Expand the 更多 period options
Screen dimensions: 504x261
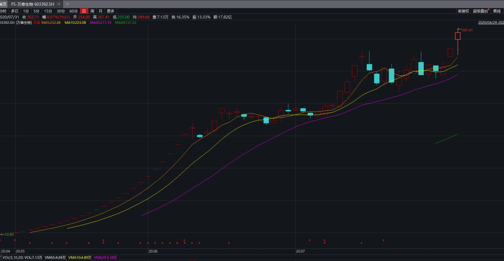click(111, 11)
